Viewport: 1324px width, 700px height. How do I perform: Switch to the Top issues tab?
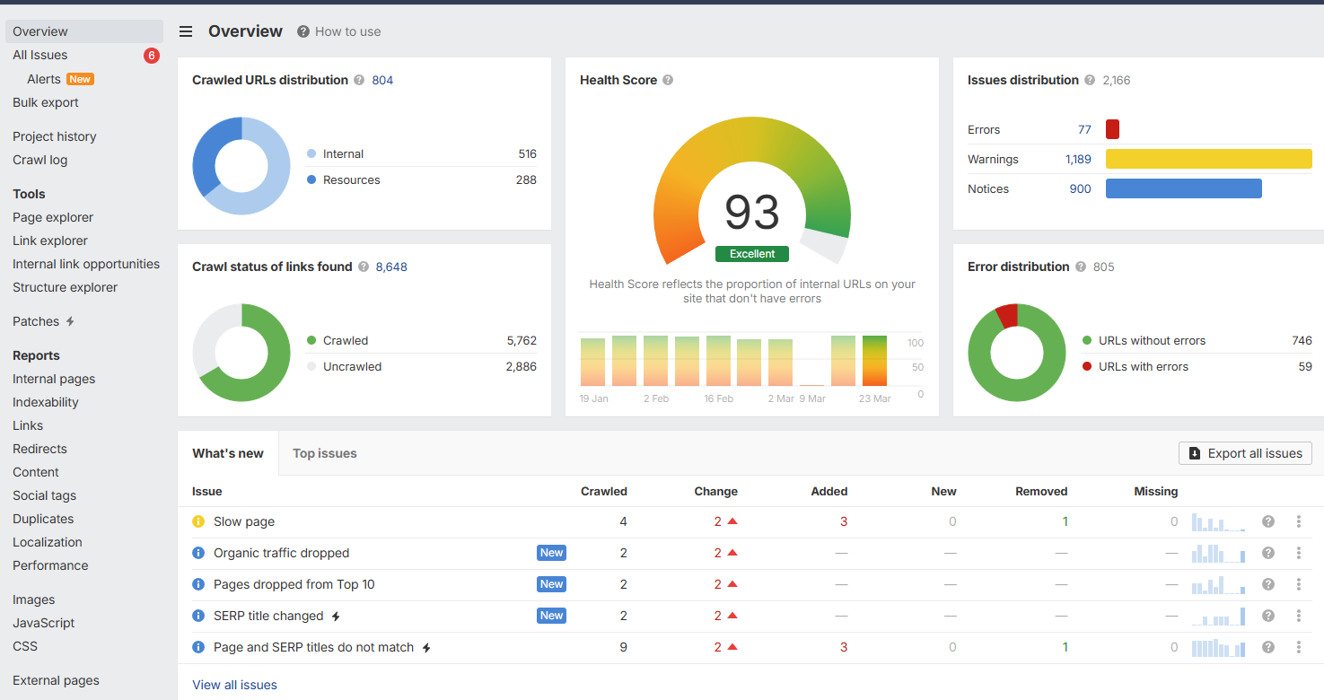click(x=325, y=453)
